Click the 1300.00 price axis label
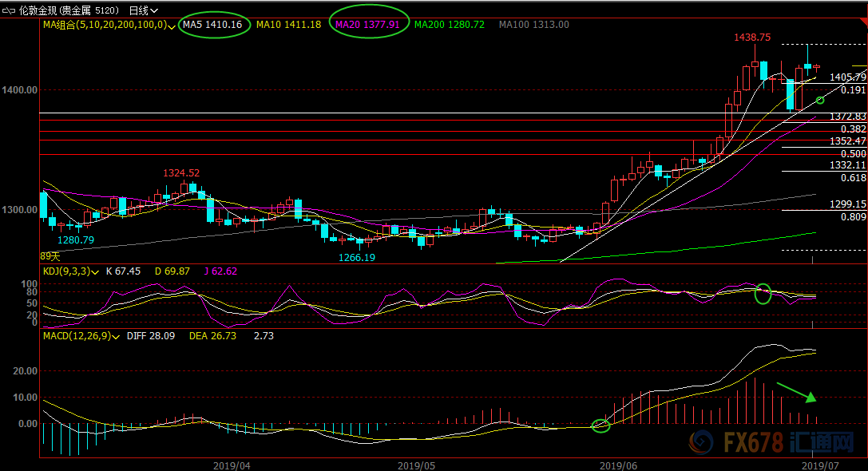The width and height of the screenshot is (868, 471). [x=19, y=210]
